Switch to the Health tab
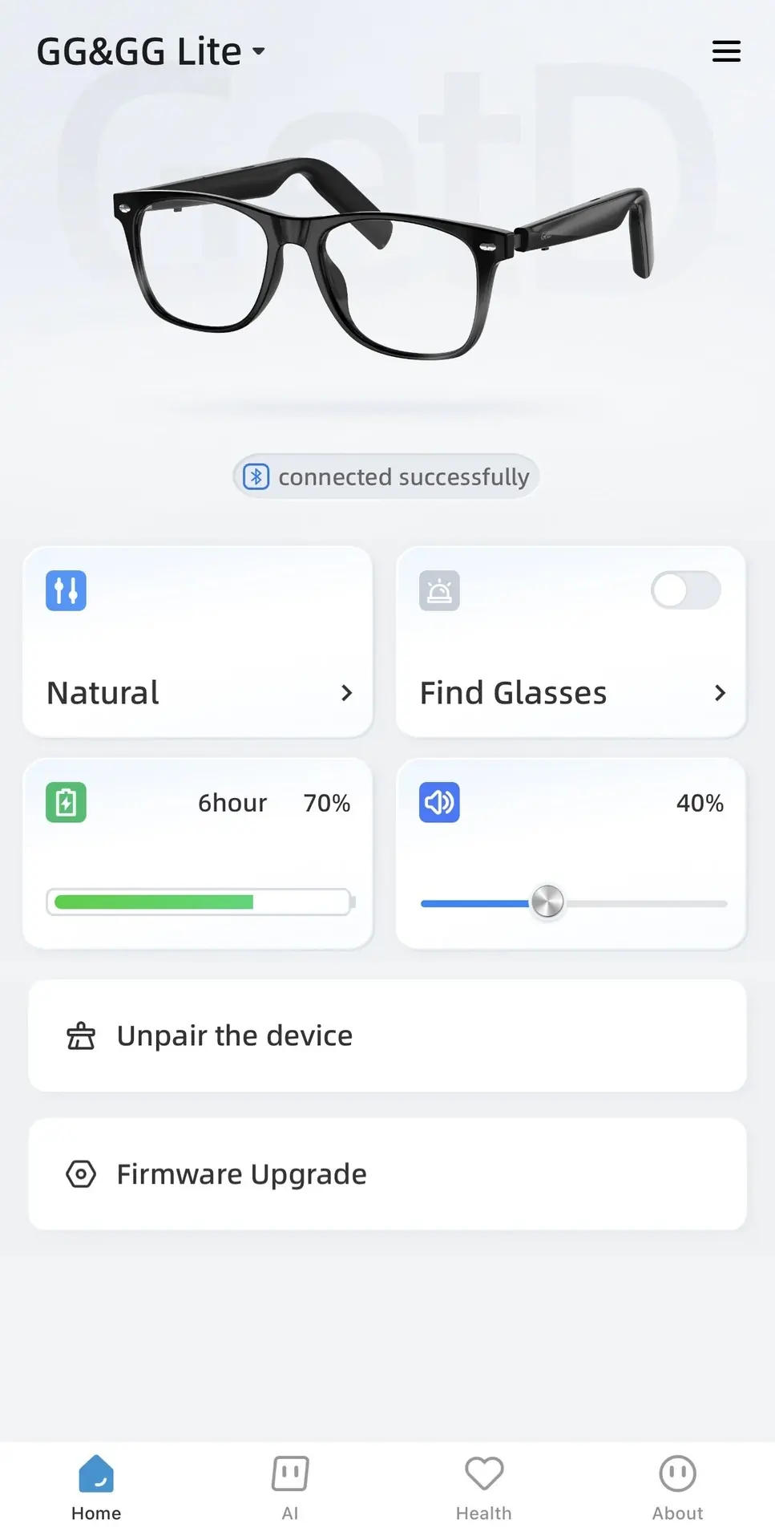Image resolution: width=775 pixels, height=1540 pixels. point(484,1484)
